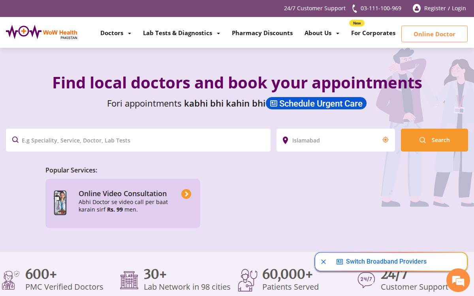Call the number 03-111-100-969
The image size is (474, 296).
coord(381,8)
